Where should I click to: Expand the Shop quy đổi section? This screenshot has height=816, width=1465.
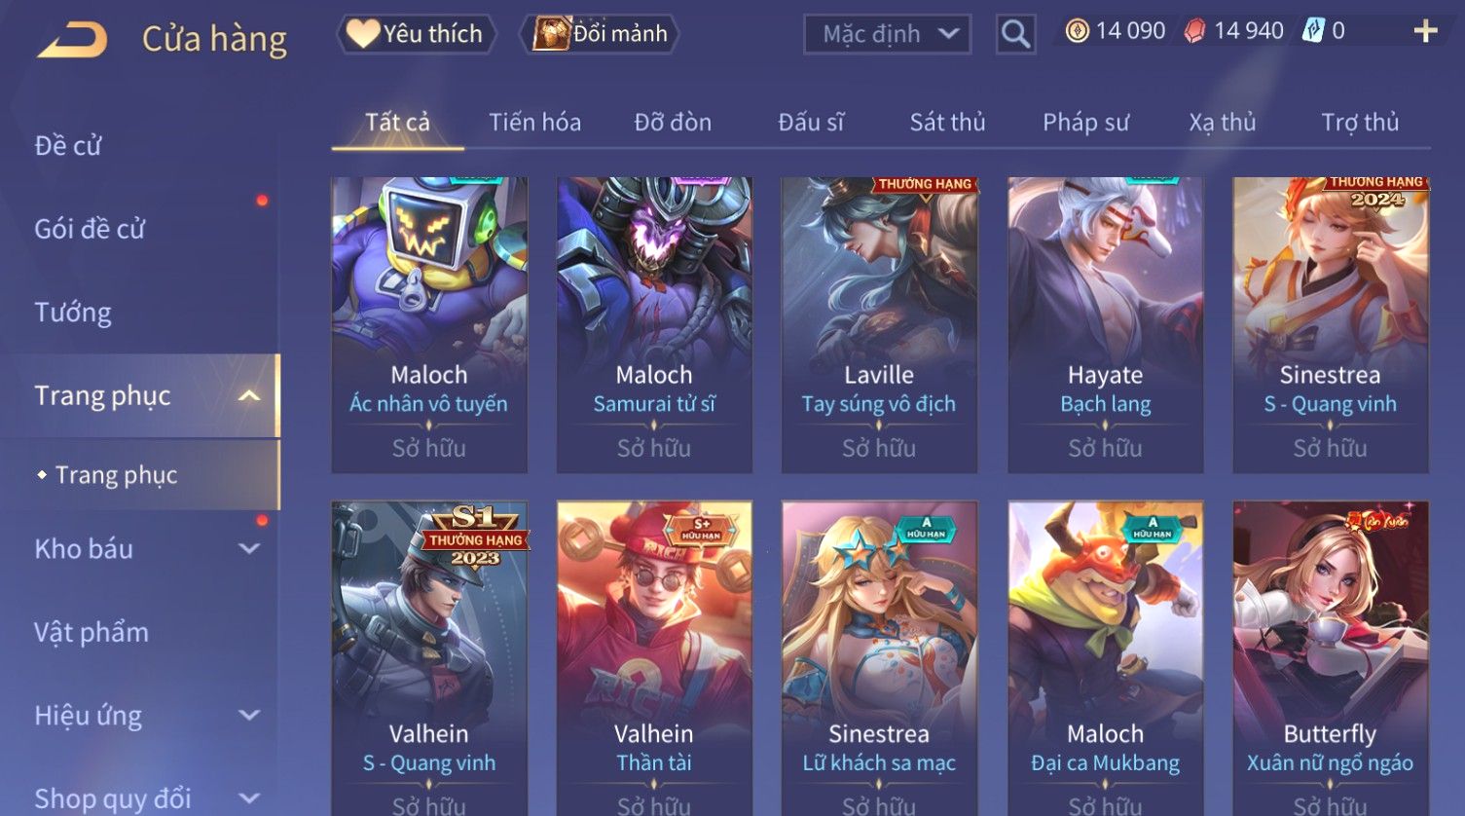point(249,797)
